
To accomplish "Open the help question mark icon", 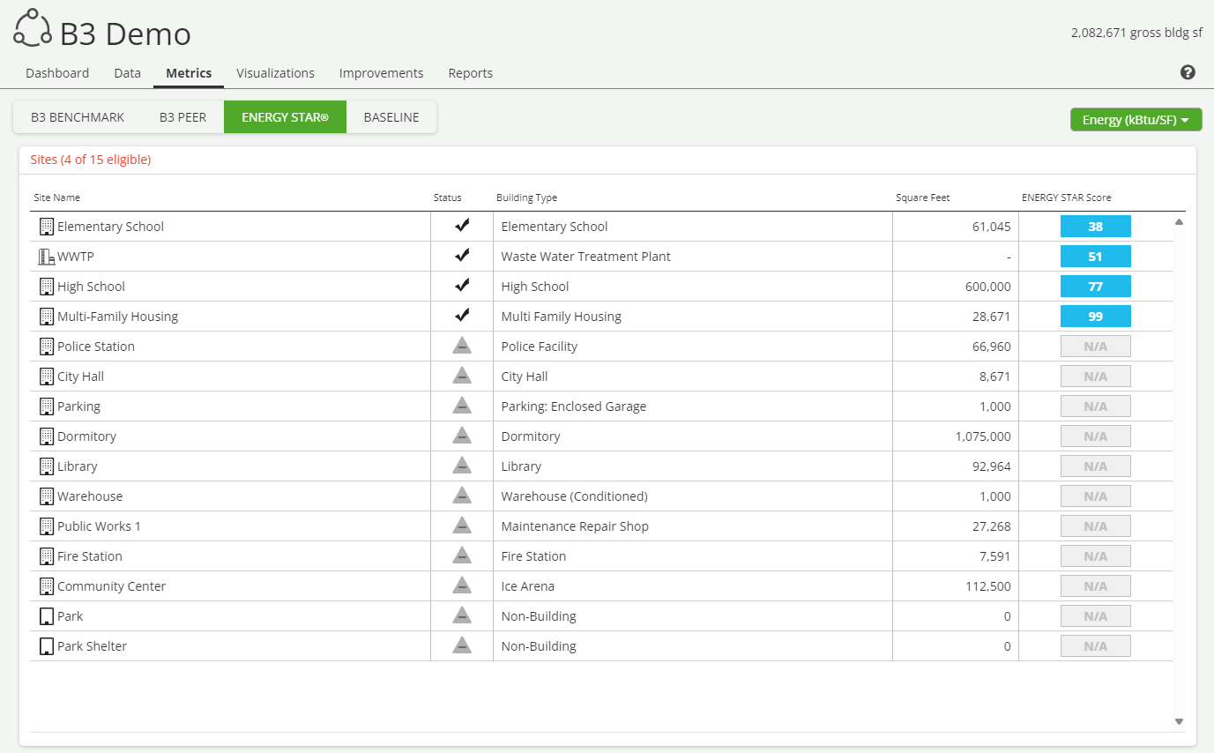I will [1188, 72].
